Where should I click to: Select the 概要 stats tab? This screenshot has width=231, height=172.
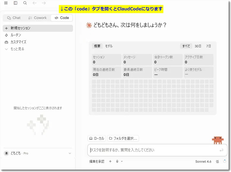97,46
